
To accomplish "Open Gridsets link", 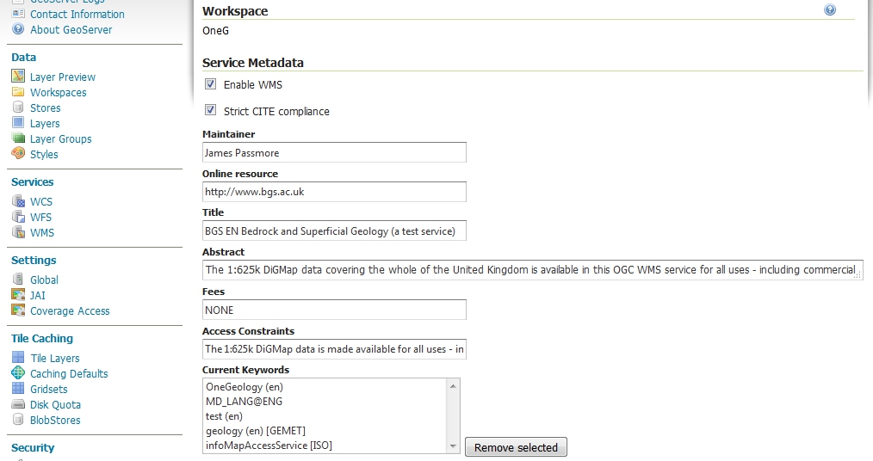I will point(49,390).
